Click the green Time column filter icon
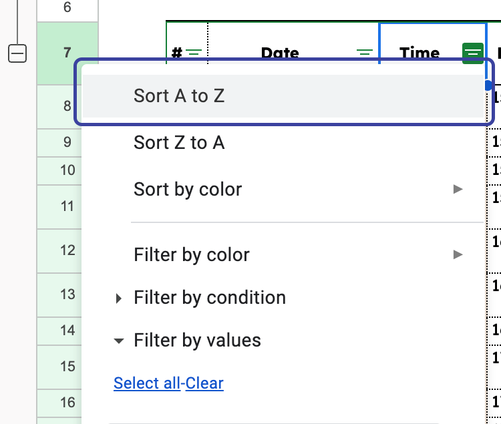Screen dimensions: 501x424 pyautogui.click(x=472, y=53)
